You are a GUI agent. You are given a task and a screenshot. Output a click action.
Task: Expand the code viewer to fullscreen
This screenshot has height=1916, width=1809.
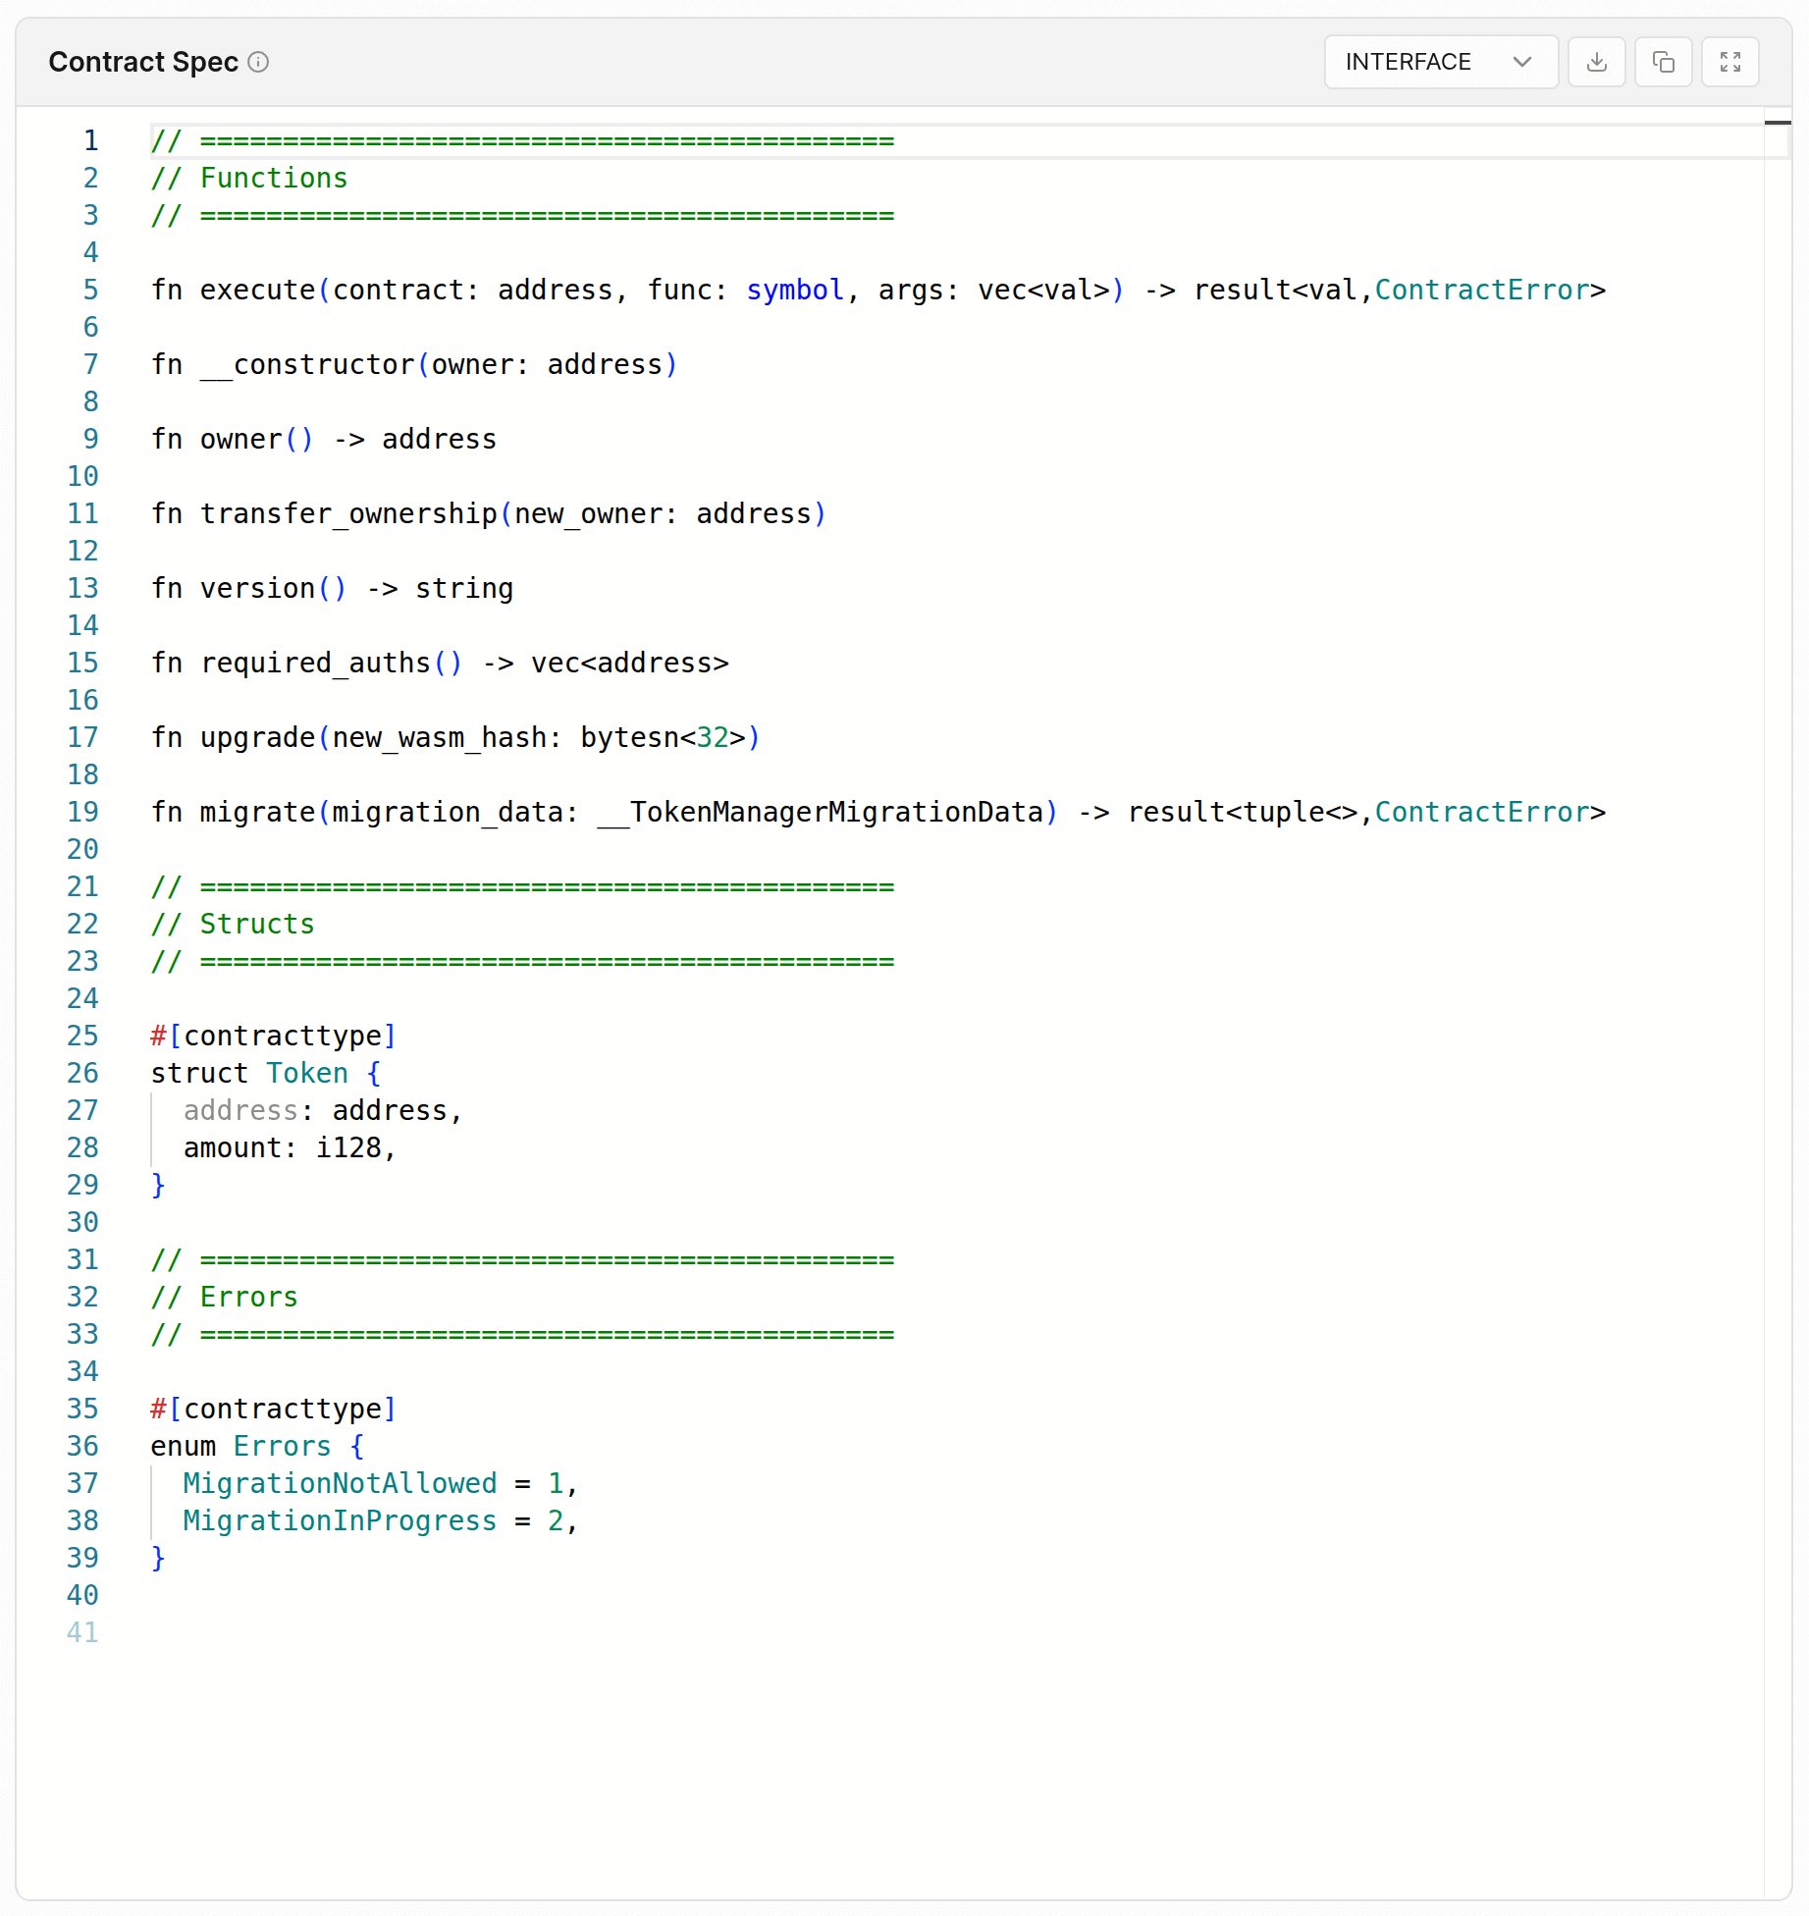(x=1729, y=62)
